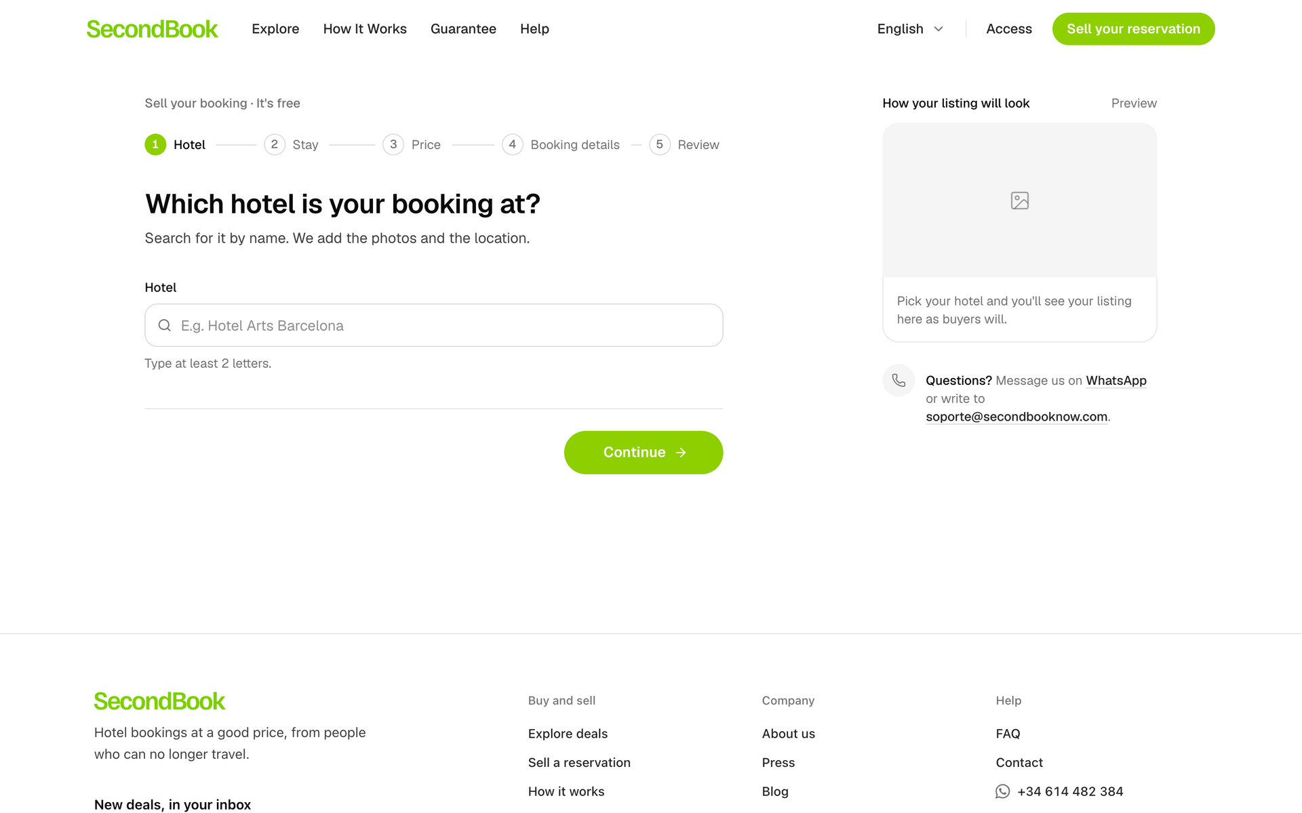The image size is (1302, 813).
Task: Open the Contact footer link
Action: pos(1019,763)
